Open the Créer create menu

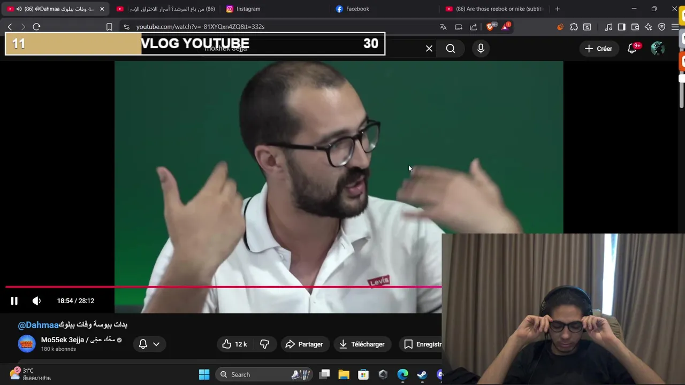(x=598, y=49)
